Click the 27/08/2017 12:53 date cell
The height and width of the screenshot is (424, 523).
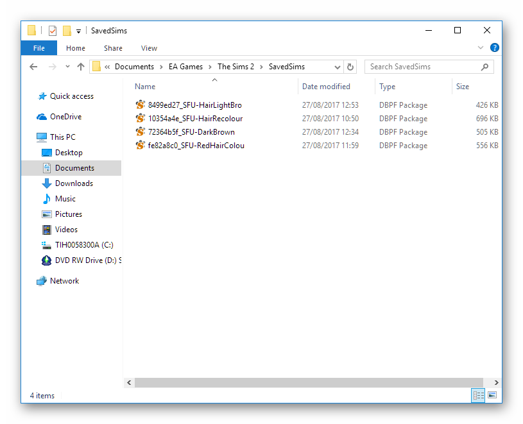tap(330, 105)
